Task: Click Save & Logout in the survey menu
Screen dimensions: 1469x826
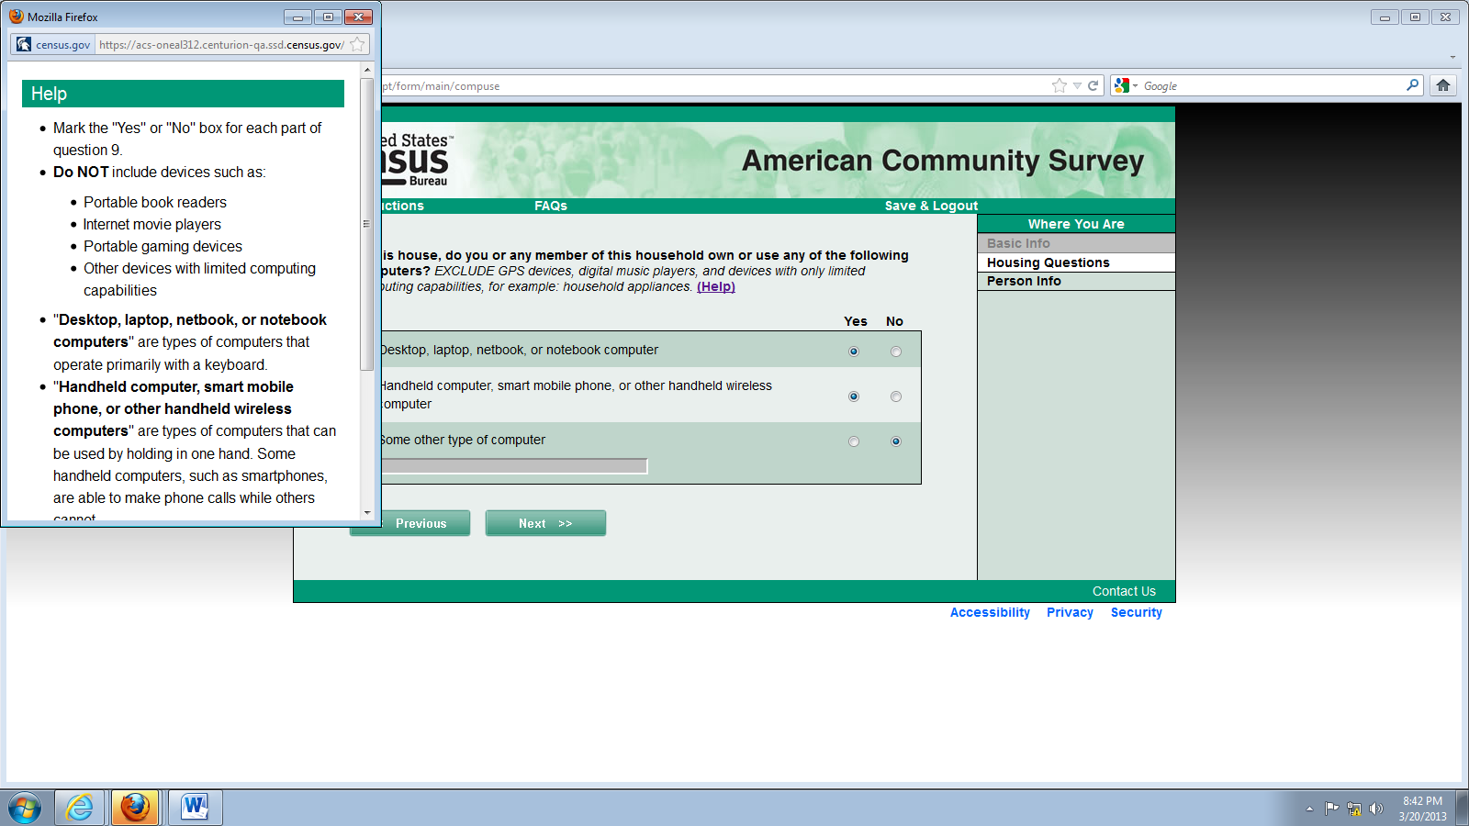Action: pyautogui.click(x=931, y=206)
